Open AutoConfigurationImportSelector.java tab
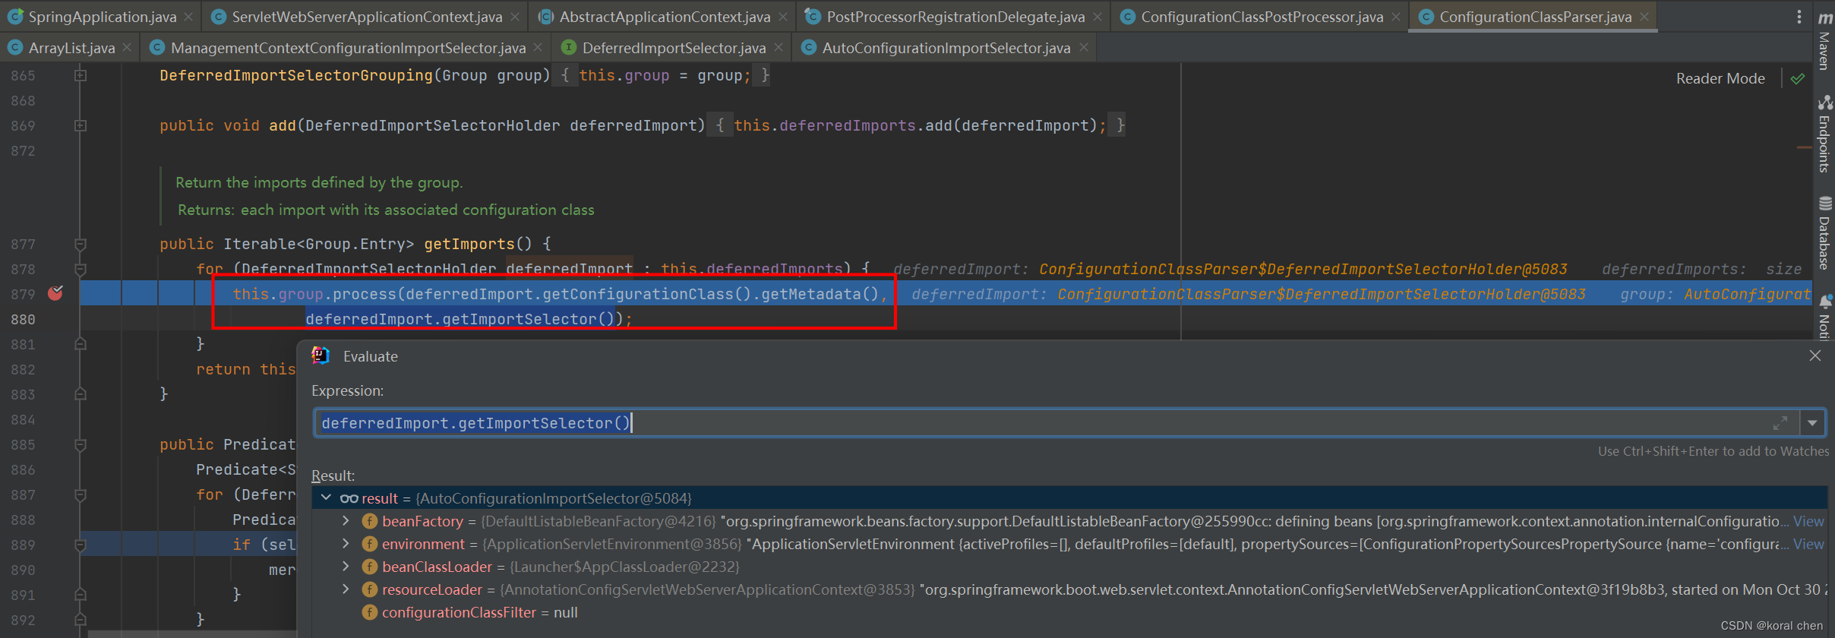The height and width of the screenshot is (638, 1835). point(946,48)
